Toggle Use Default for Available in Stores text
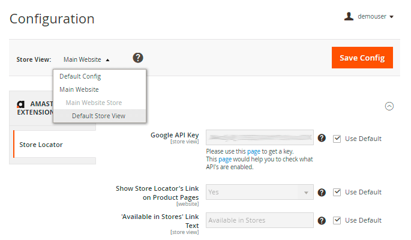Image resolution: width=411 pixels, height=240 pixels. 337,220
